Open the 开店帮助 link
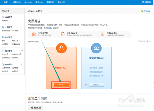The height and width of the screenshot is (111, 154). tap(147, 11)
